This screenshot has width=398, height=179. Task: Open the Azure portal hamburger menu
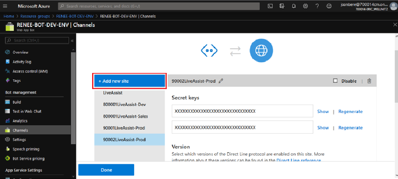click(5, 6)
